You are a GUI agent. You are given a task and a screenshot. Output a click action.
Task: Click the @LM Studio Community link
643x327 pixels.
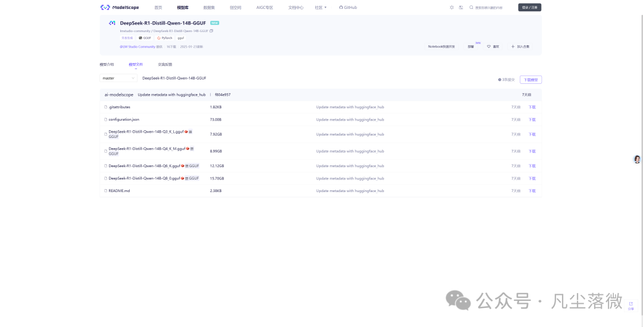click(138, 46)
